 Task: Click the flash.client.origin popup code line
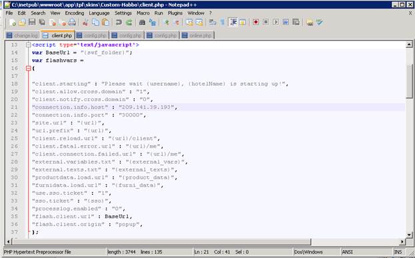coord(87,224)
